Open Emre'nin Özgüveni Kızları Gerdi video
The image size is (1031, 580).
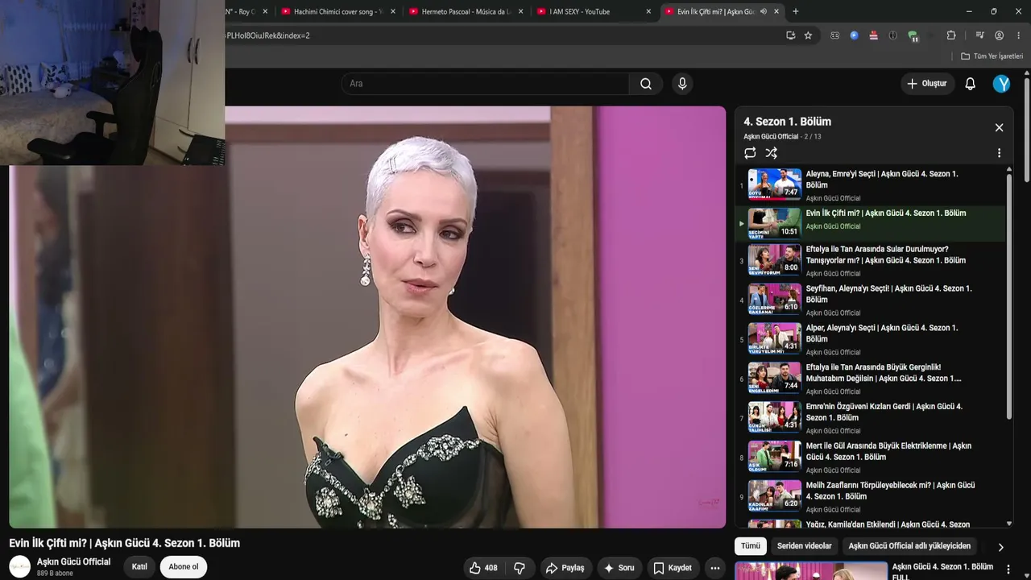[872, 417]
